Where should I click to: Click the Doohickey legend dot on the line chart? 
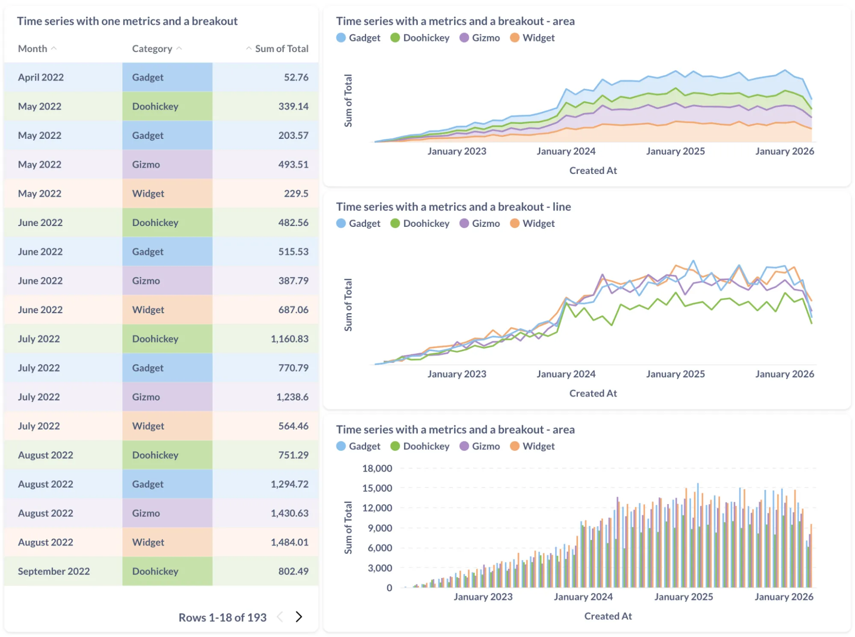click(396, 223)
